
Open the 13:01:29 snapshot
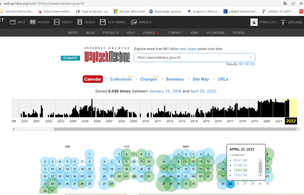point(240,170)
